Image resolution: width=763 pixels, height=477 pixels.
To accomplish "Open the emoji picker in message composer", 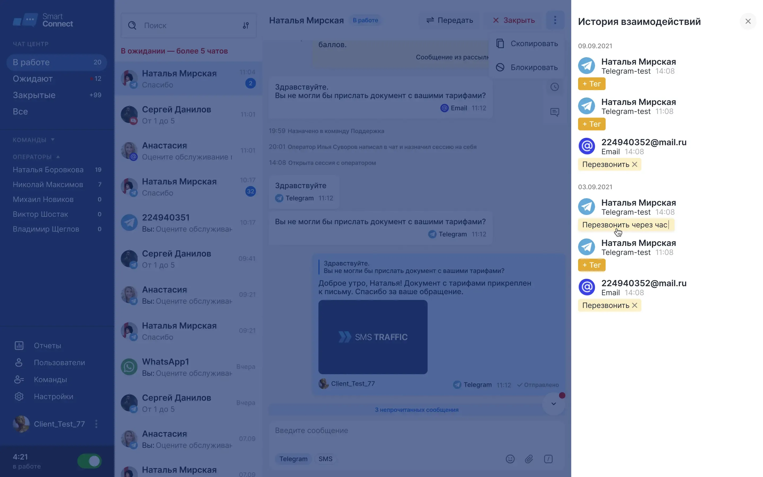I will click(511, 459).
